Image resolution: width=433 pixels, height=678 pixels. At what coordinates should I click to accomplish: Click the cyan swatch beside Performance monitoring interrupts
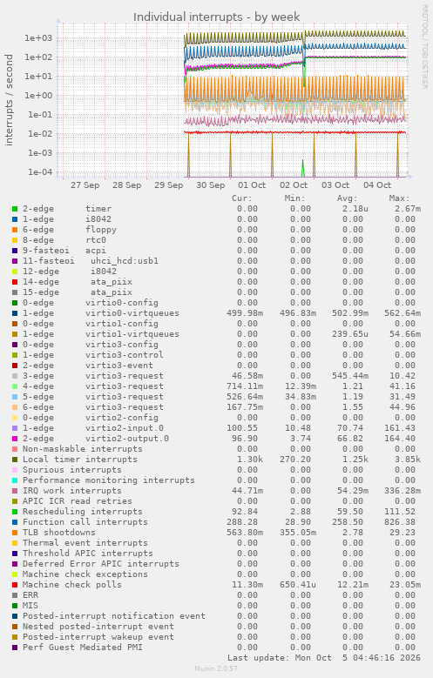15,480
